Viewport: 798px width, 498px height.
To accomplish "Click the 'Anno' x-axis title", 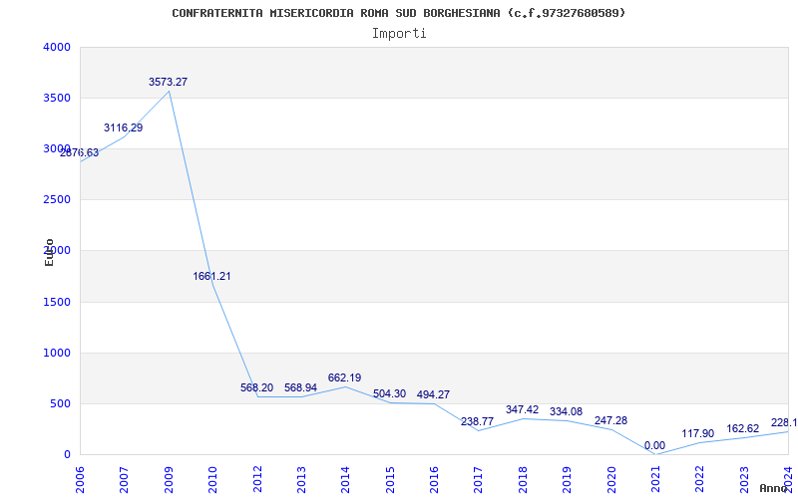I will point(772,489).
